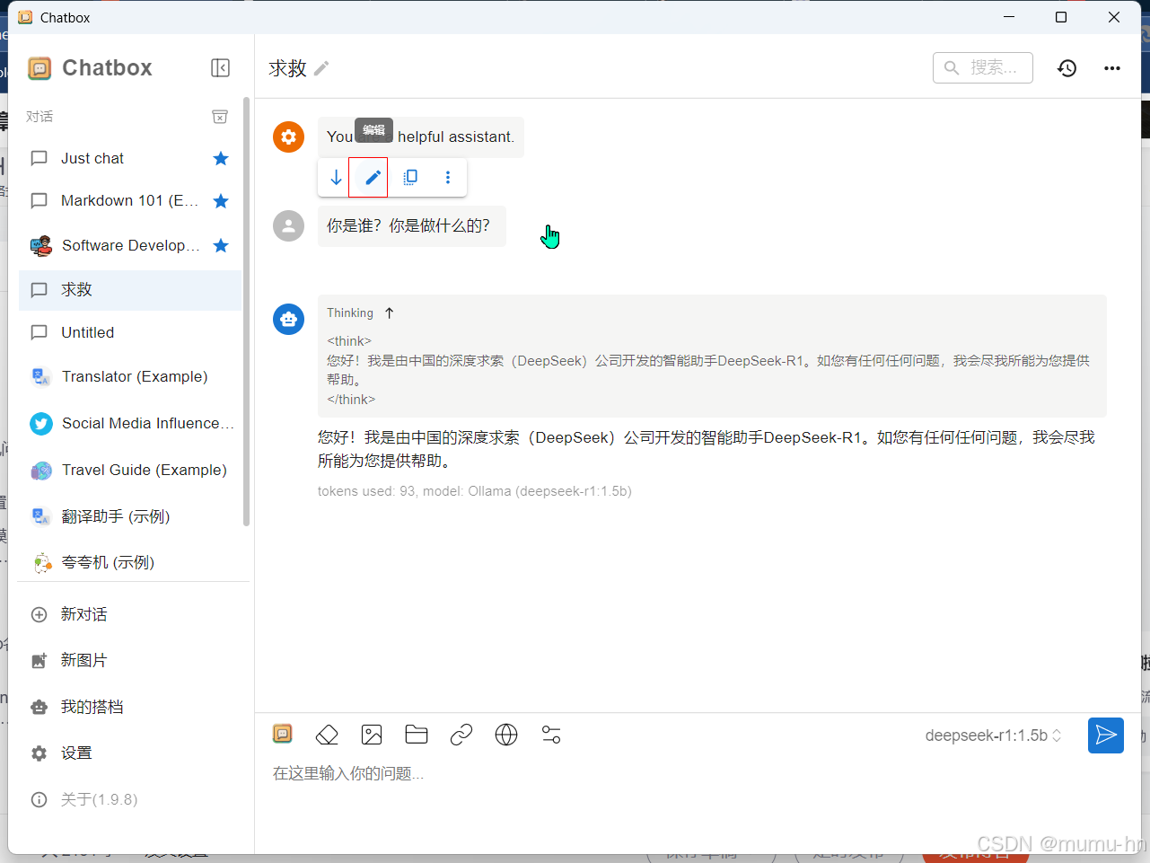1150x863 pixels.
Task: Attach a file with the folder icon
Action: point(417,735)
